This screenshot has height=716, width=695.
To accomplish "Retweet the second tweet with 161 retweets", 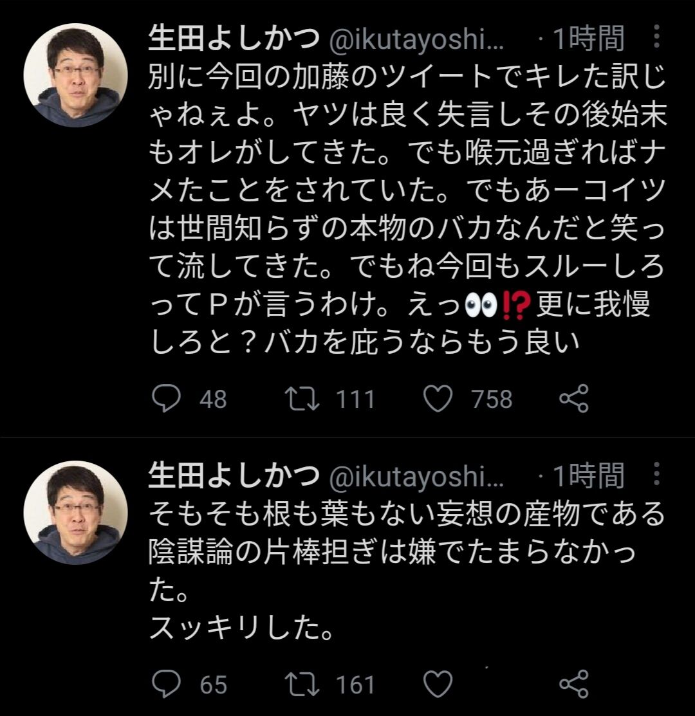I will coord(302,684).
